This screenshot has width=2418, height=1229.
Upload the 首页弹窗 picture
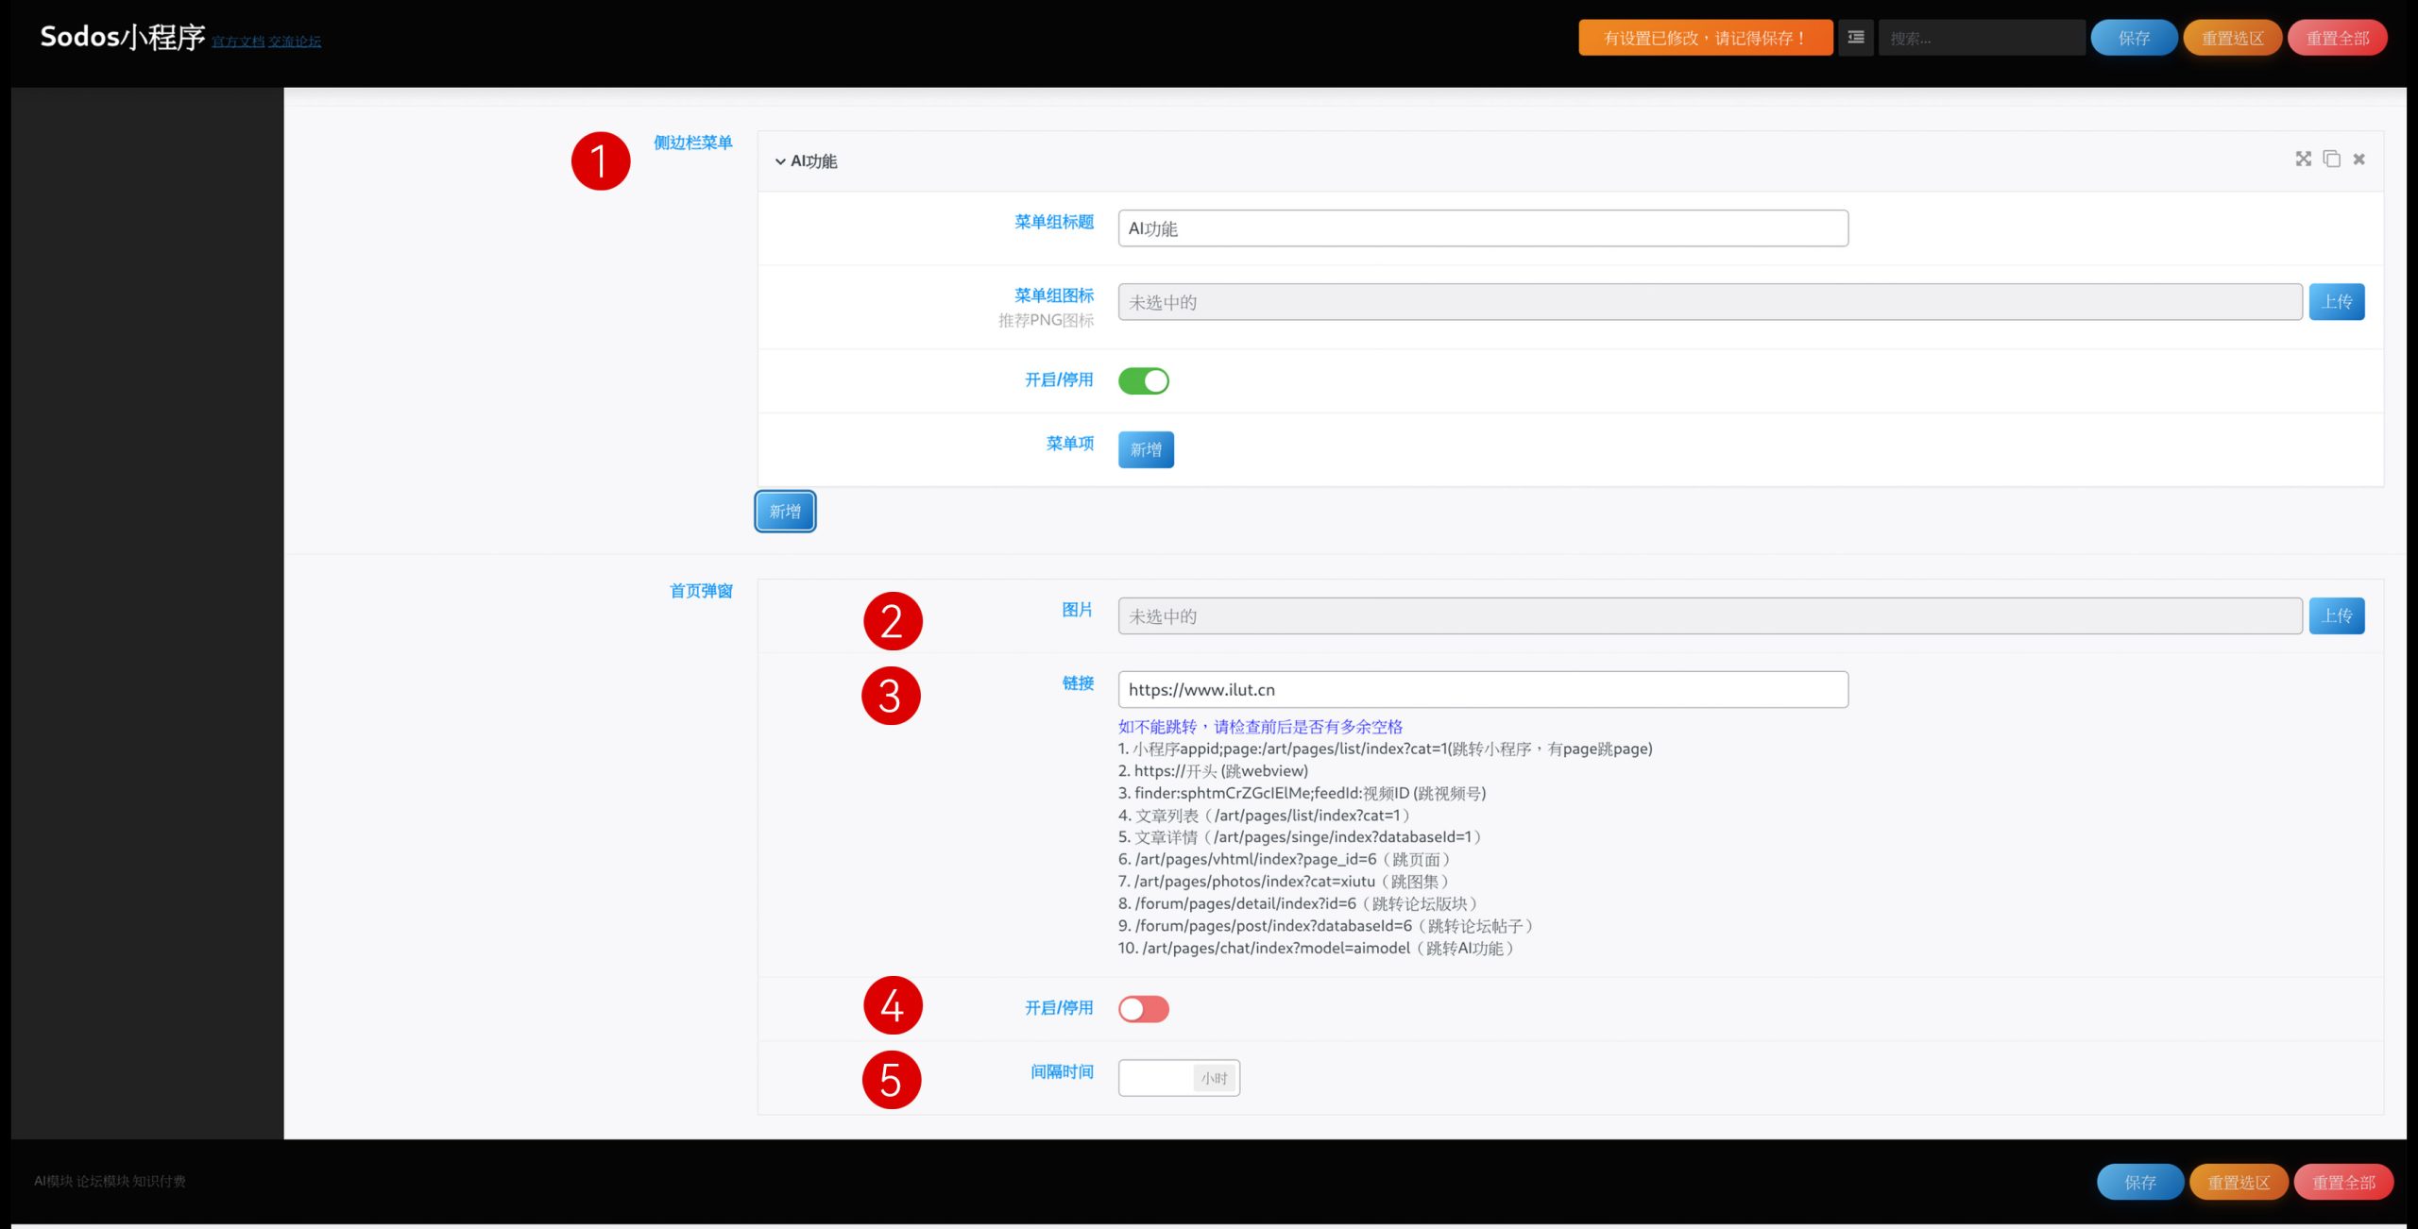(2336, 615)
